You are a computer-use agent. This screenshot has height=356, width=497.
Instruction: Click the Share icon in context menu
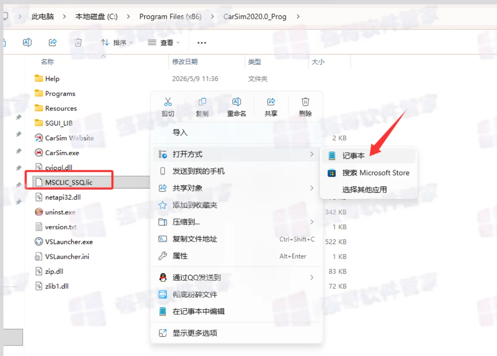coord(271,102)
